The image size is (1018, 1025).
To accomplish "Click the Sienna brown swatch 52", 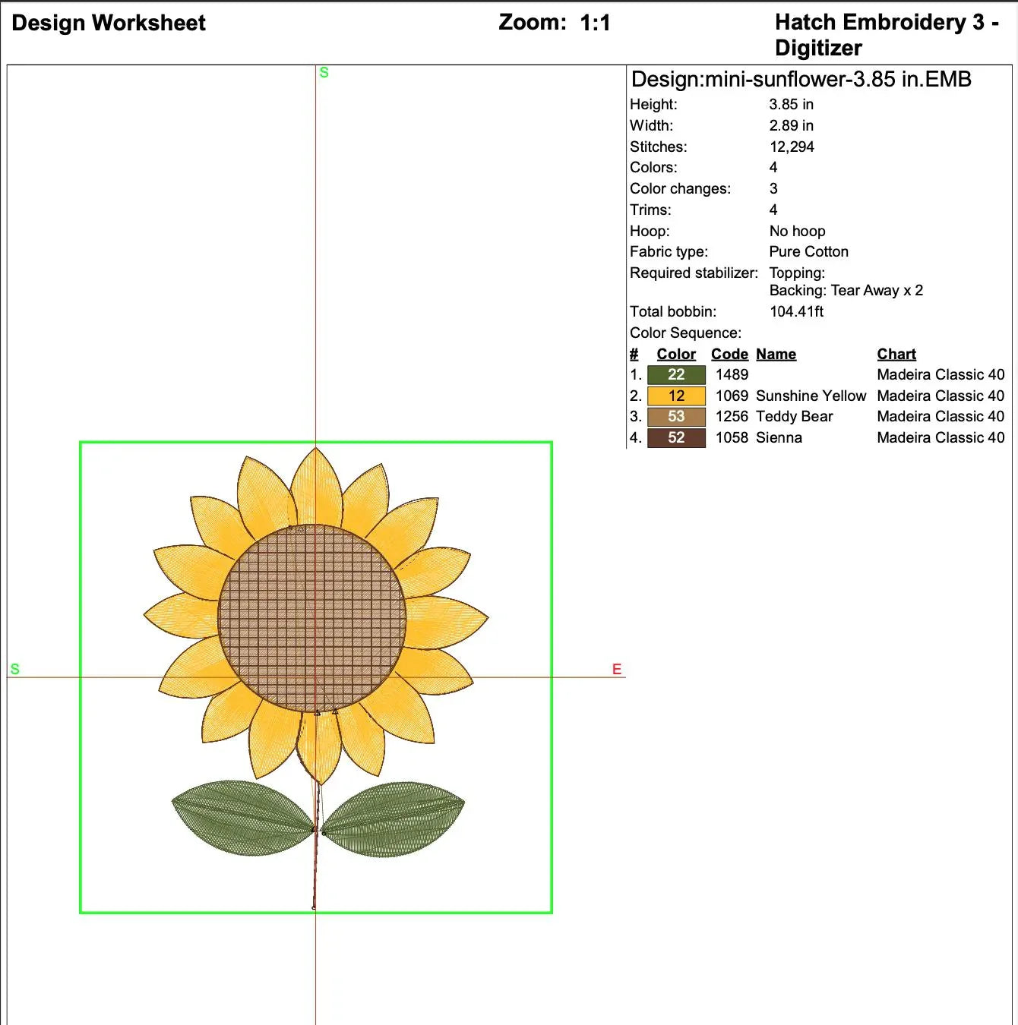I will pos(675,437).
